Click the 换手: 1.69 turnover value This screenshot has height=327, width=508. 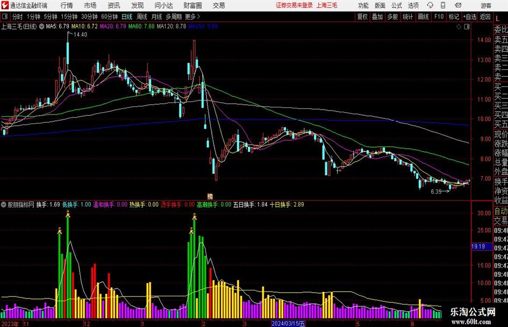(48, 205)
